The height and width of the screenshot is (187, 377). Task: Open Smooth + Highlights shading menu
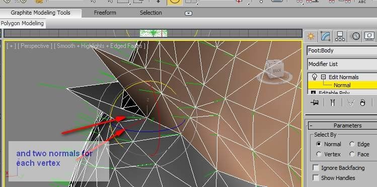100,46
